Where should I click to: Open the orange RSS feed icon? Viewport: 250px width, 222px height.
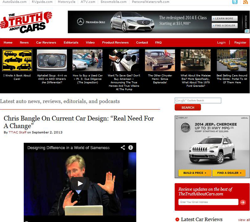click(245, 2)
